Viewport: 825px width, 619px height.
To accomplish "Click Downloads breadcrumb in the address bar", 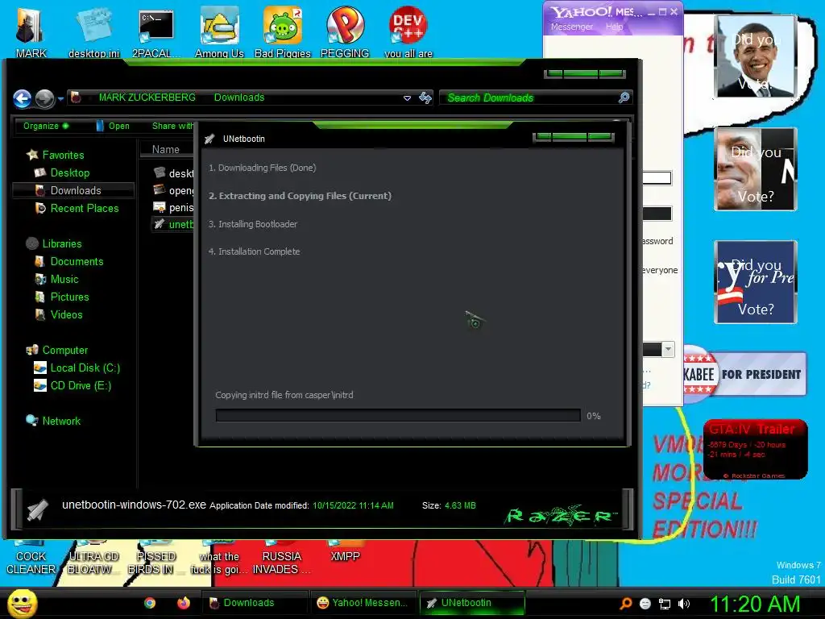I will tap(239, 98).
